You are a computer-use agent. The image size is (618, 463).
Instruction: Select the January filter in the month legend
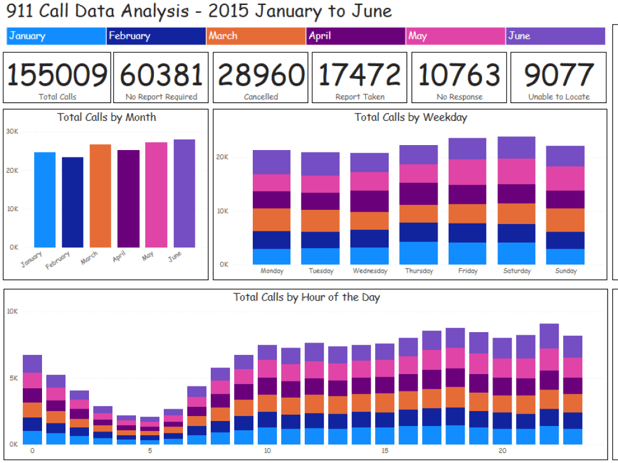coord(56,36)
